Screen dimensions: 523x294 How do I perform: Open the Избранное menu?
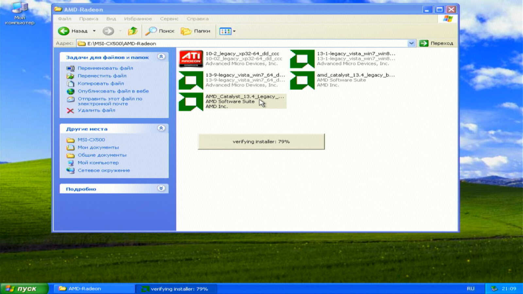pos(138,19)
